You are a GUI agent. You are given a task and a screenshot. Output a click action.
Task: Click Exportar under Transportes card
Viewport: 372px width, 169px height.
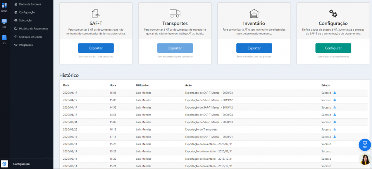[x=175, y=48]
